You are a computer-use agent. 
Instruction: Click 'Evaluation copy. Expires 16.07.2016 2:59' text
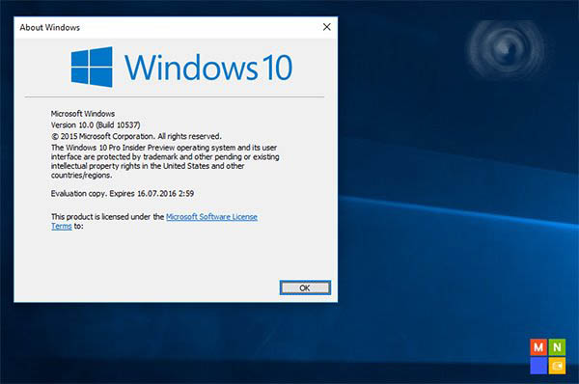click(123, 194)
